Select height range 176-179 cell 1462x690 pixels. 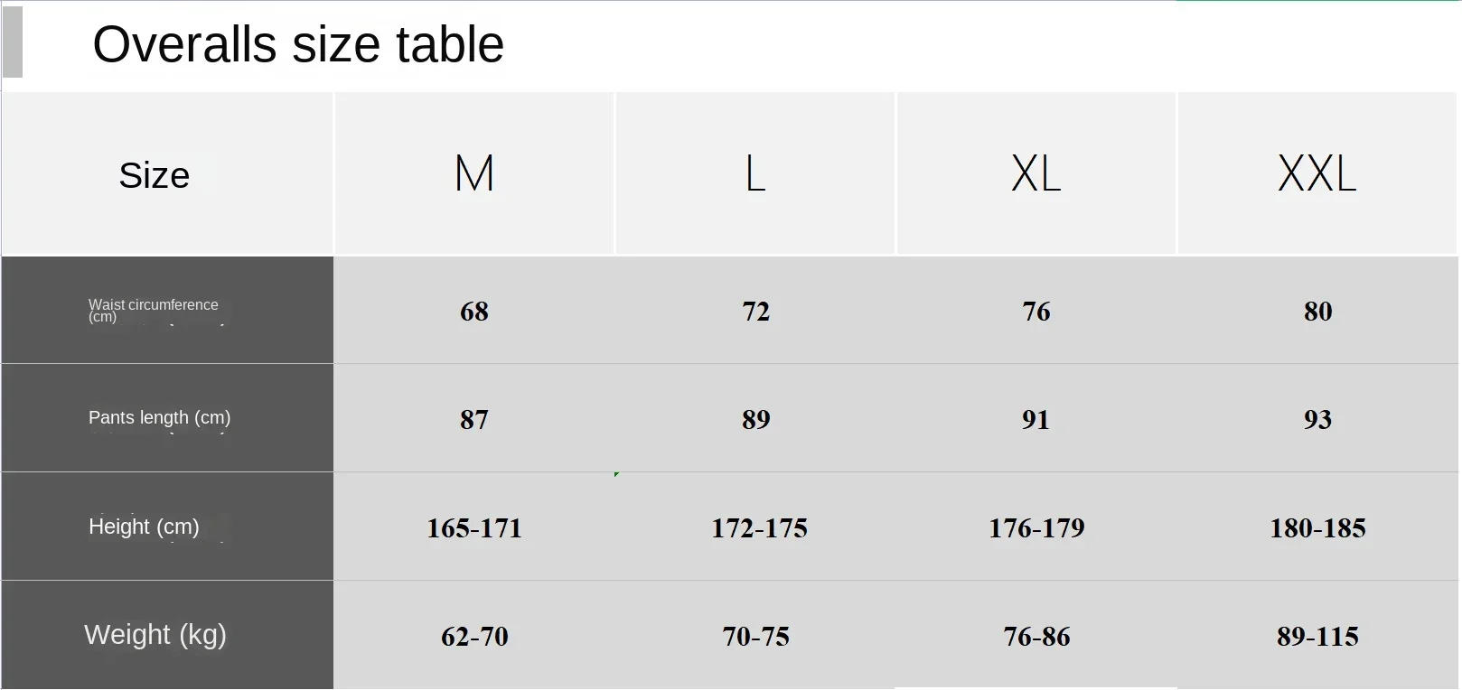(x=1036, y=528)
